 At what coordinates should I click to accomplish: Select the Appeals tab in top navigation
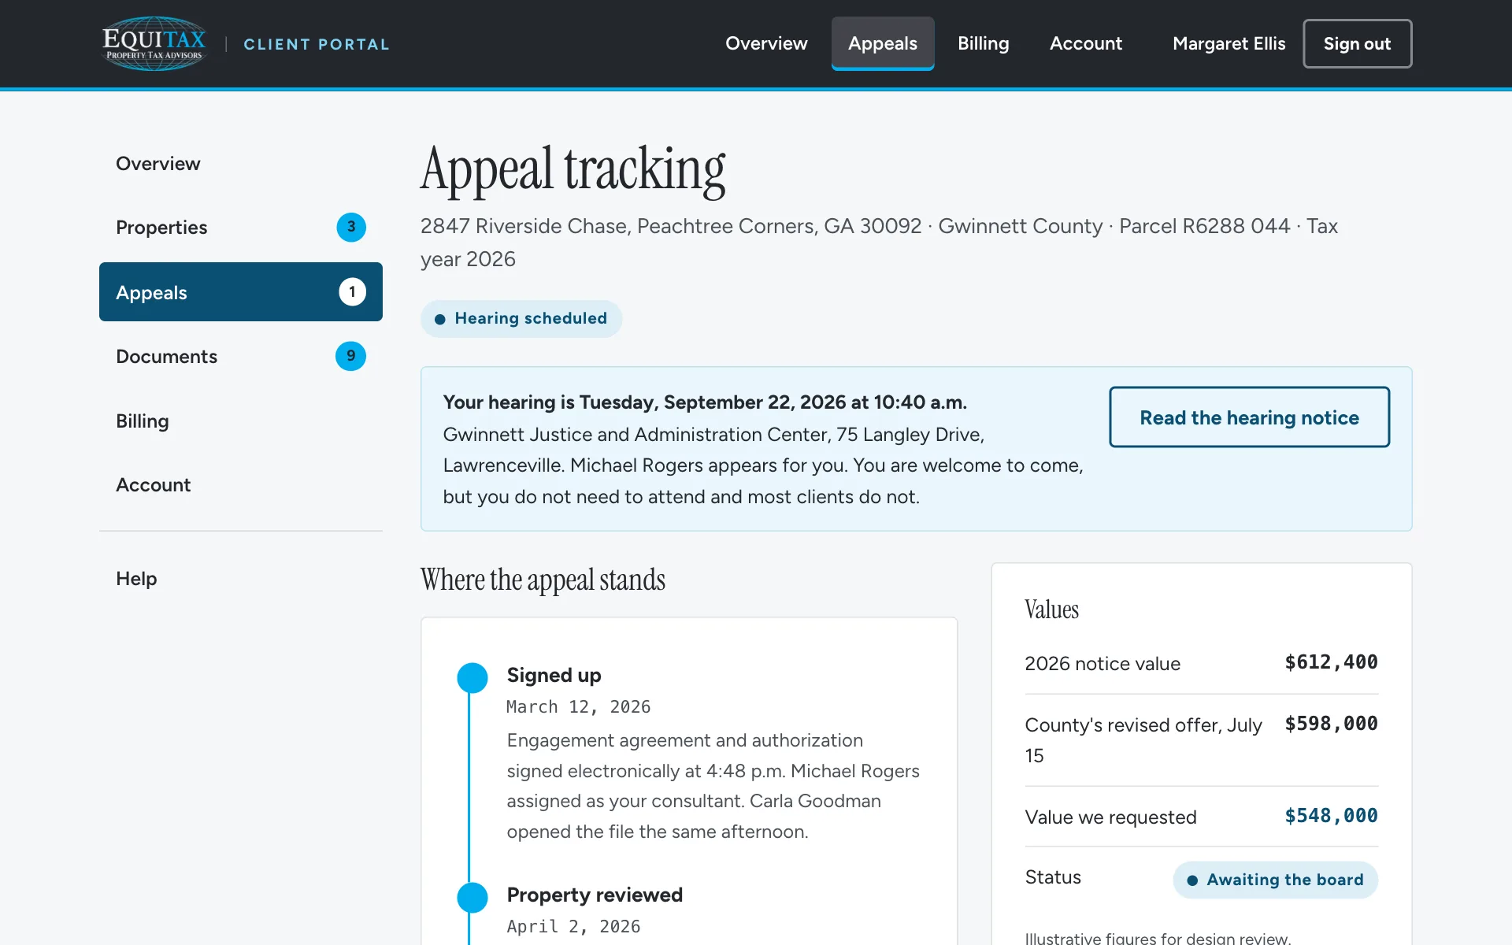(882, 43)
